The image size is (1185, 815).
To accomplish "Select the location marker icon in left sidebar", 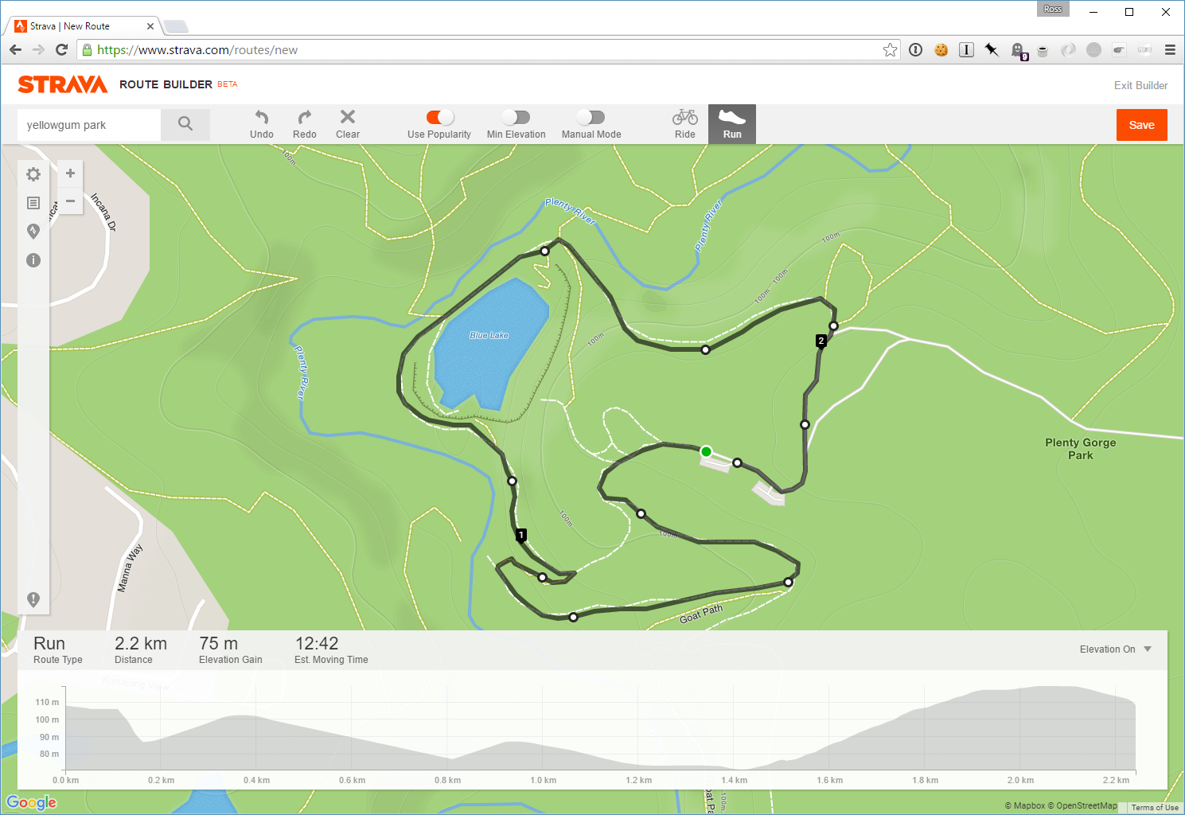I will [x=33, y=231].
